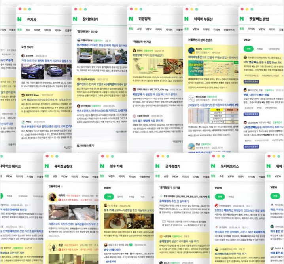Click the Naver N logo in the 슈퍼싱글침대 window

47,166
